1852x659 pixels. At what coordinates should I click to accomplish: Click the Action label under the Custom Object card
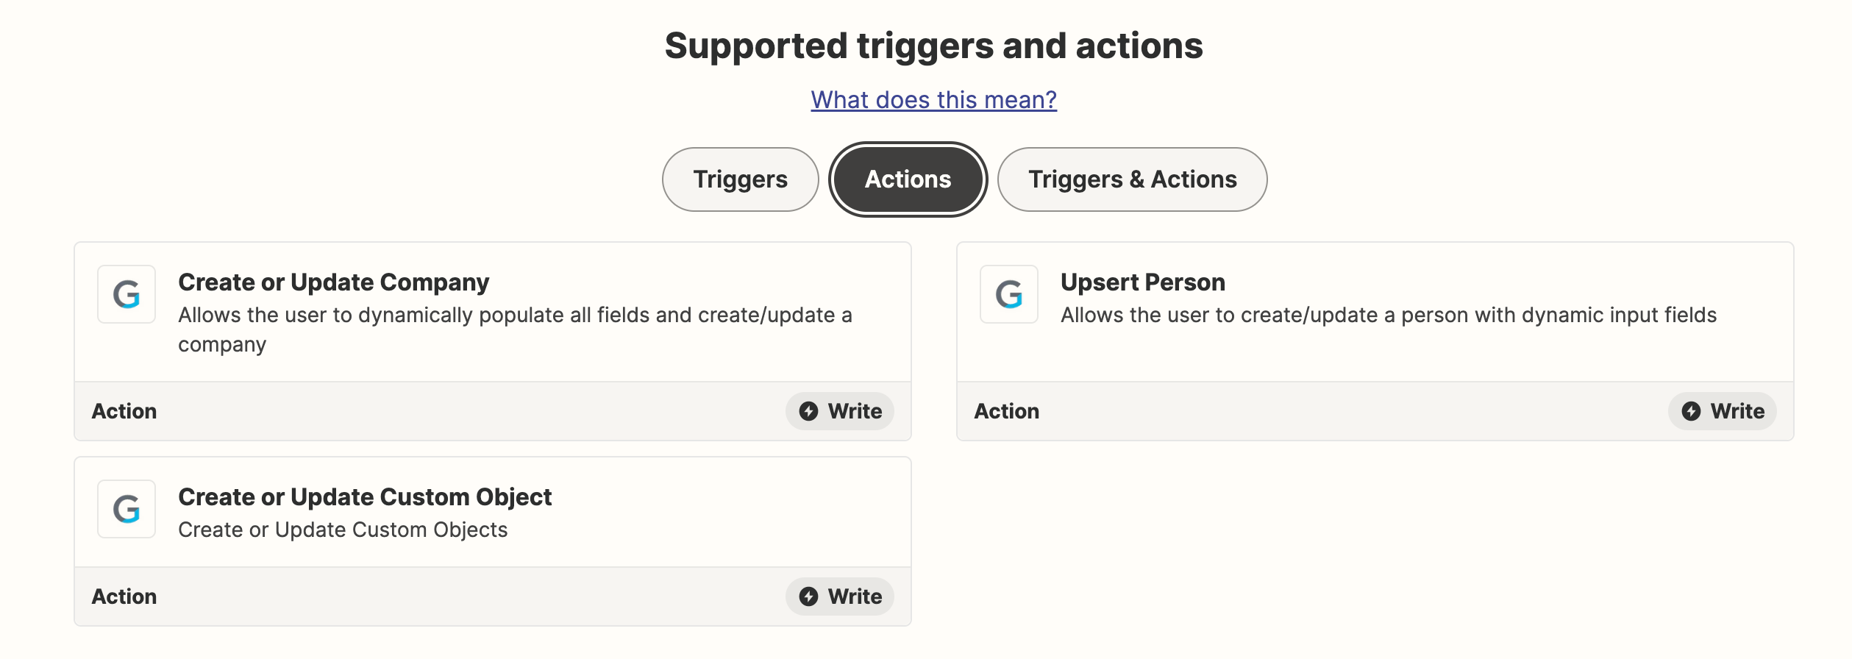[x=124, y=596]
